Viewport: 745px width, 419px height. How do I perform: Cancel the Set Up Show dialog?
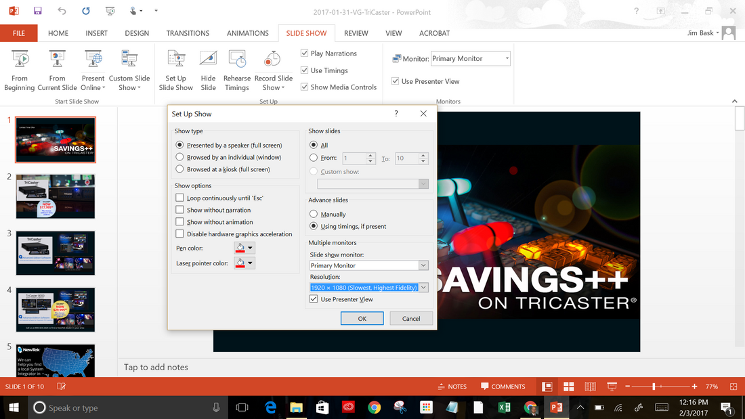pyautogui.click(x=411, y=318)
